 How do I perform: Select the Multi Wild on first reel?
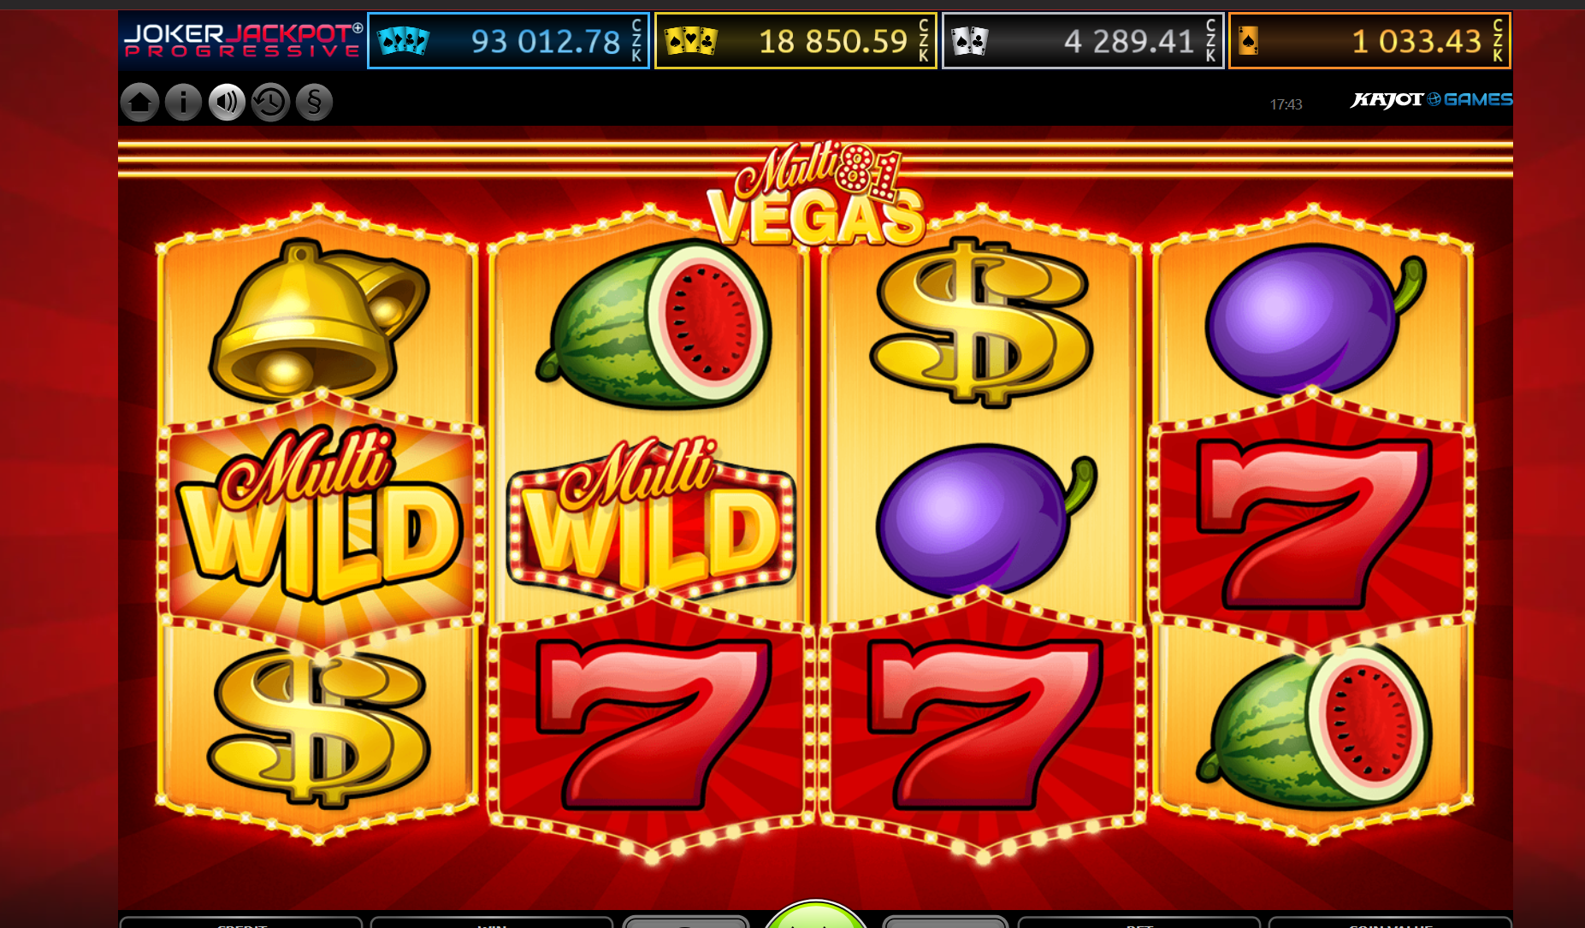click(319, 513)
